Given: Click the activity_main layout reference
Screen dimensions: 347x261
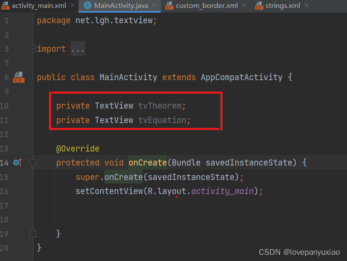Looking at the screenshot, I should [x=223, y=191].
